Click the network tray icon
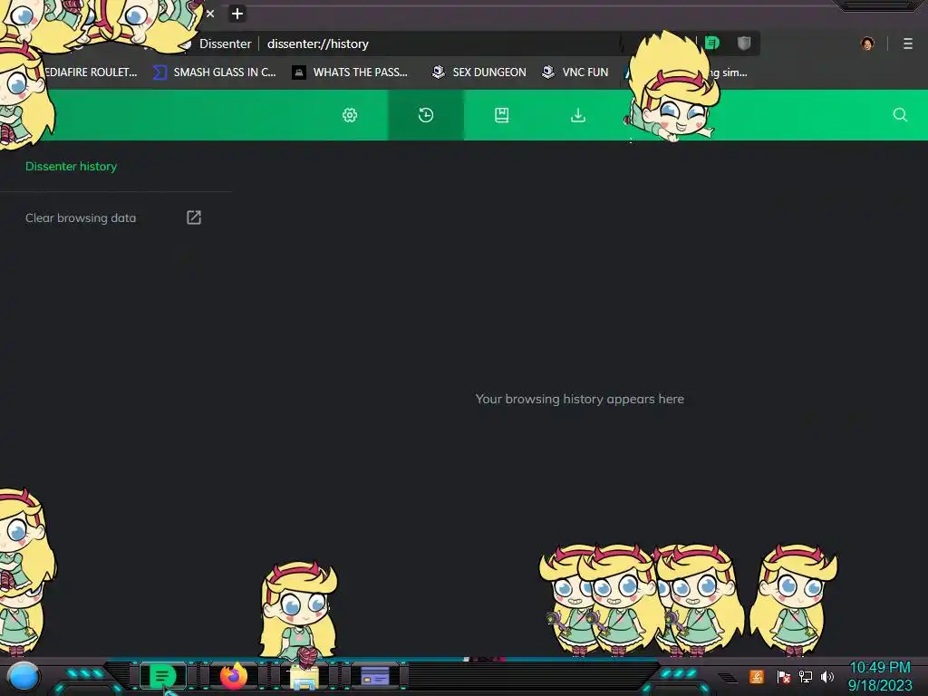Viewport: 928px width, 696px height. (806, 676)
